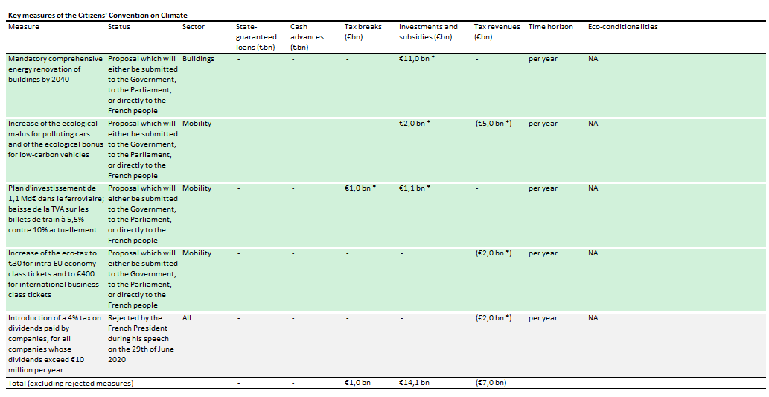Select the mandatory energy renovation measure cell
This screenshot has width=769, height=397.
[x=54, y=69]
